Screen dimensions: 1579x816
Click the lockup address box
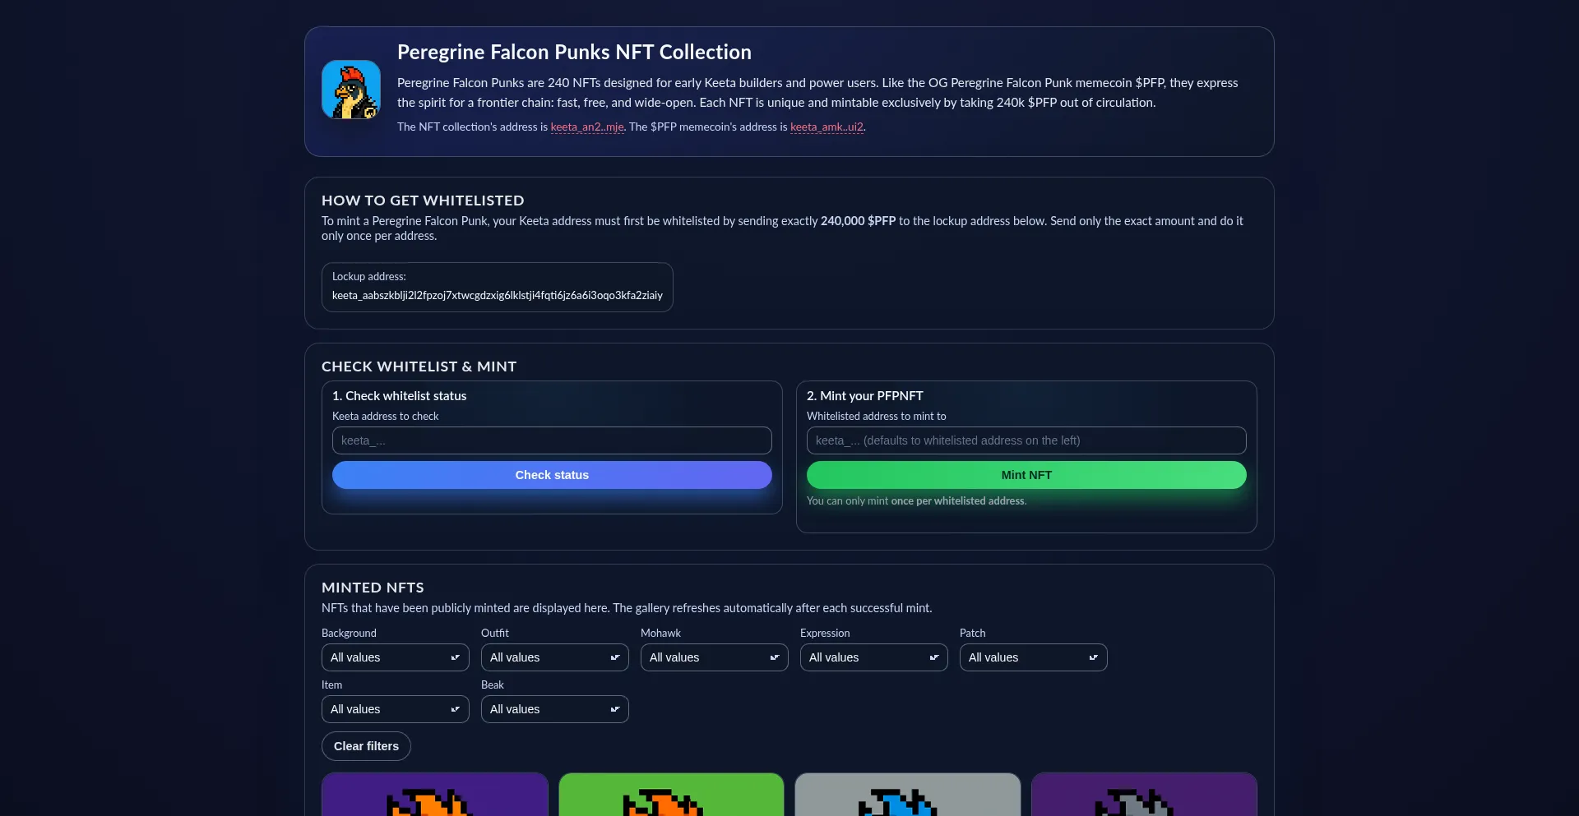497,288
